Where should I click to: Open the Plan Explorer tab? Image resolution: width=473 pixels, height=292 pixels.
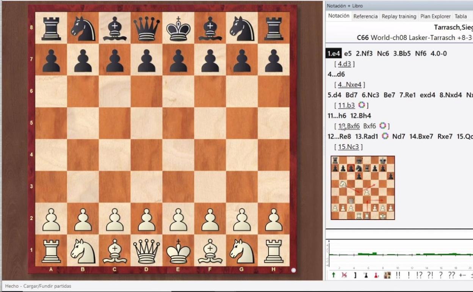(x=435, y=16)
